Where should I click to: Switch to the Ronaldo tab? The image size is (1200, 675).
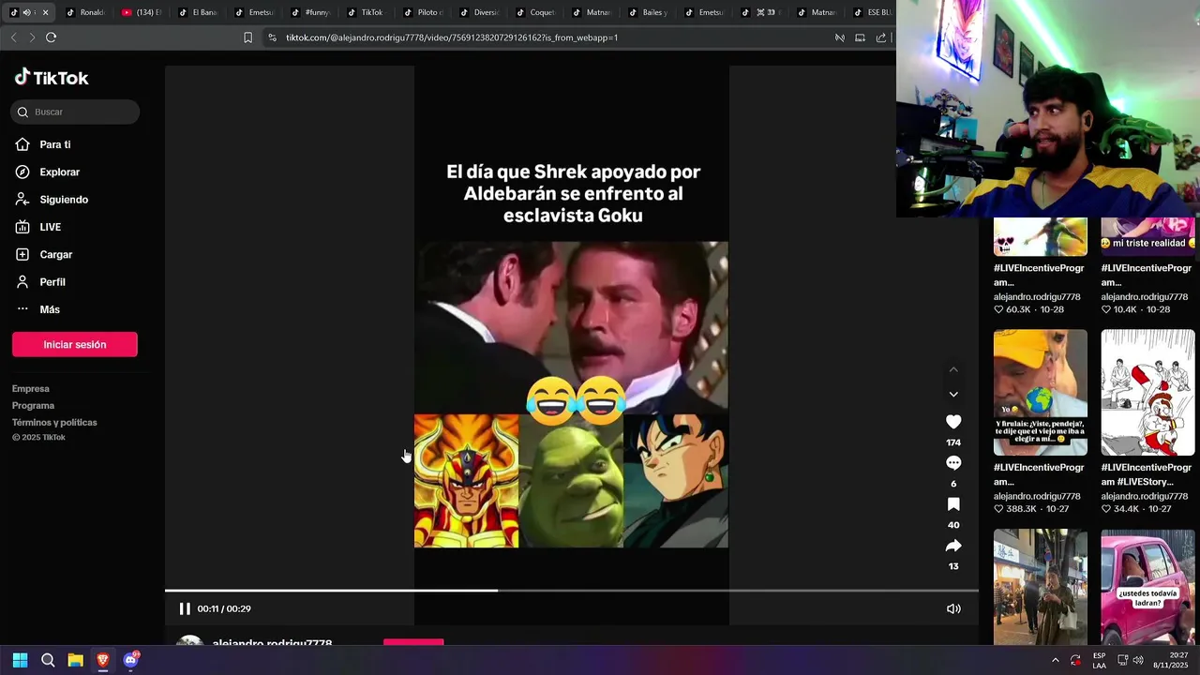pos(86,12)
